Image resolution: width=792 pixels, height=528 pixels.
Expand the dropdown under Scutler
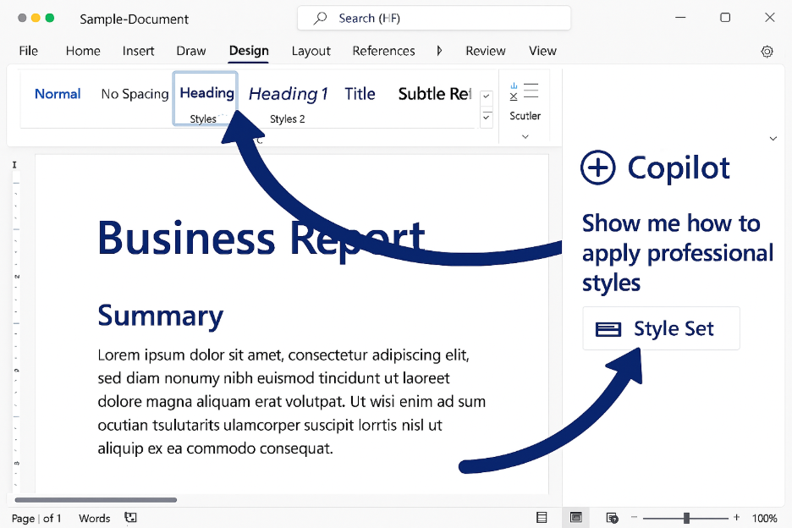pos(525,136)
